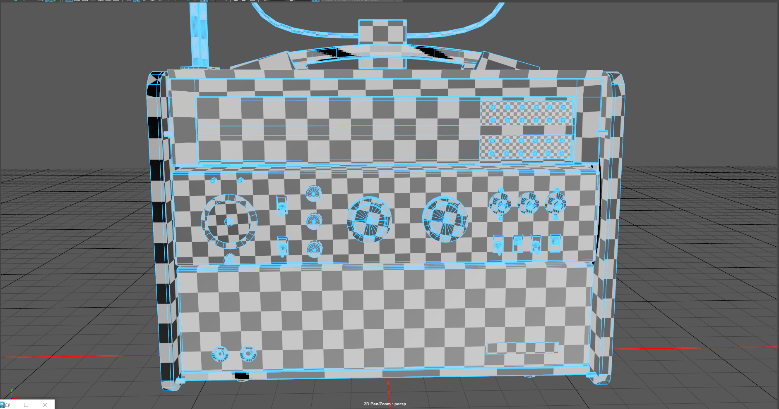779x409 pixels.
Task: Select the small rectangular label plate on lower panel
Action: 522,348
